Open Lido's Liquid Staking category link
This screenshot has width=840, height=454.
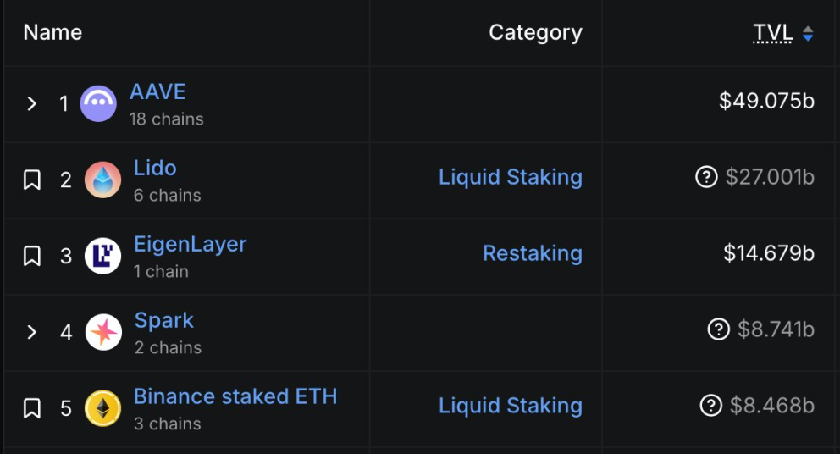511,177
